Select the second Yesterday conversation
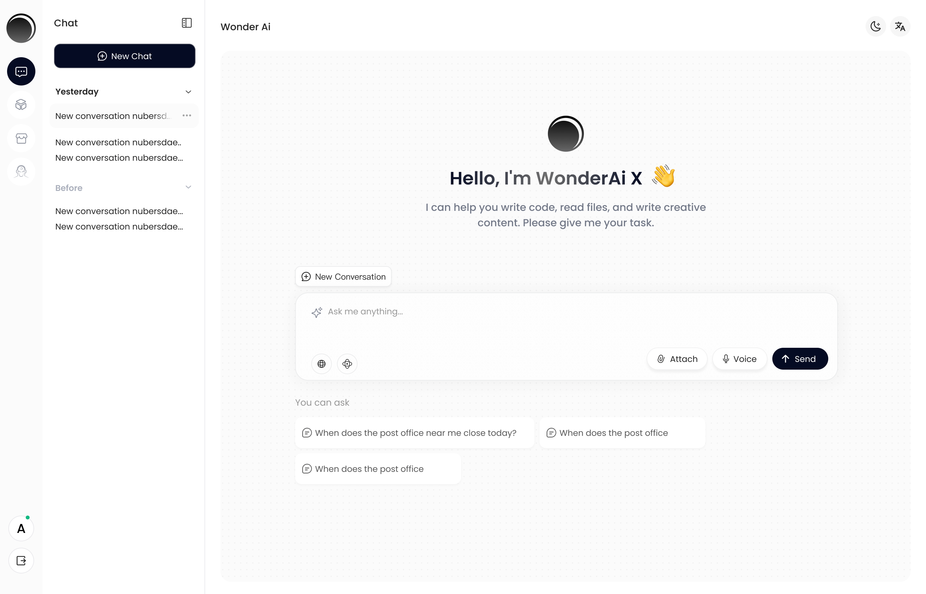 [118, 142]
